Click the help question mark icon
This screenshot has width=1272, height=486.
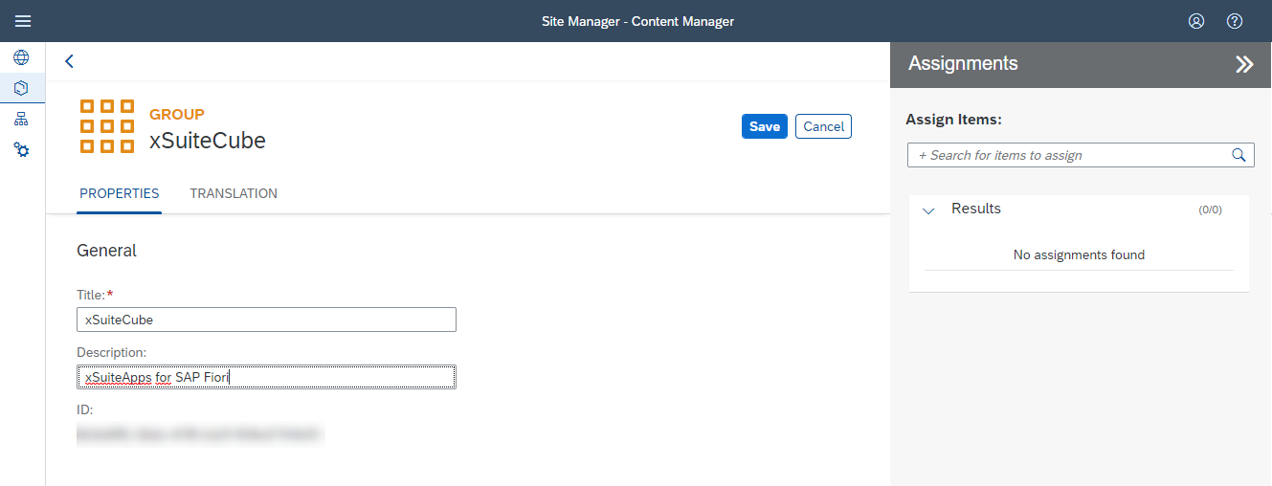1235,21
